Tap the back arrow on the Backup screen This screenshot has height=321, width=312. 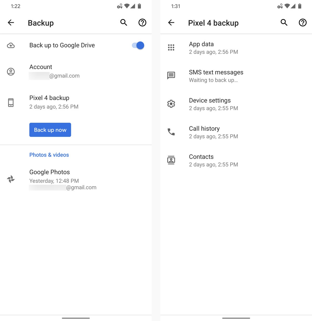(x=11, y=23)
